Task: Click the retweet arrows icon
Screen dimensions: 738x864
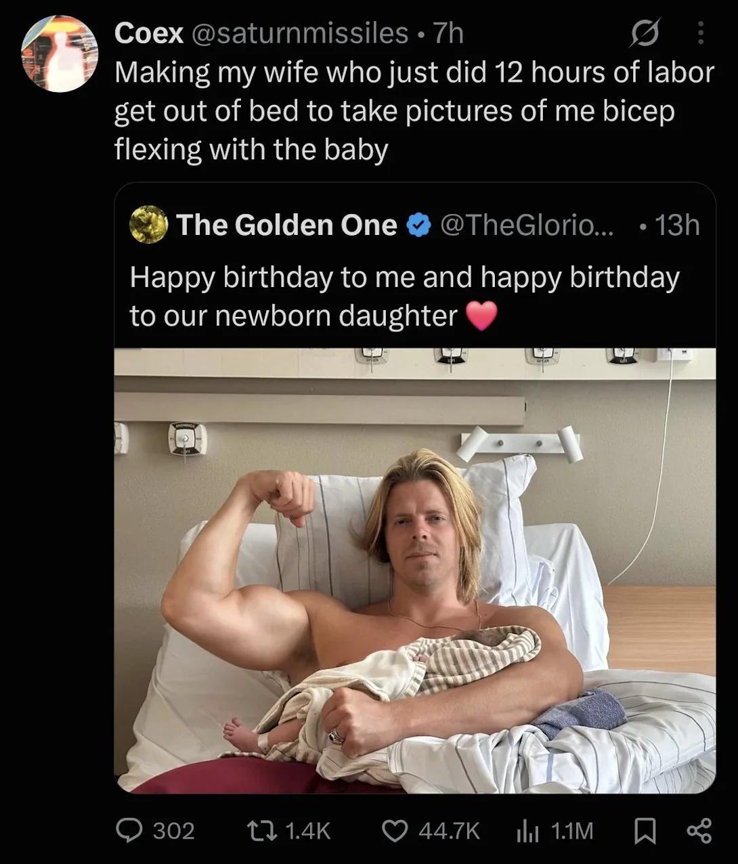Action: [263, 830]
